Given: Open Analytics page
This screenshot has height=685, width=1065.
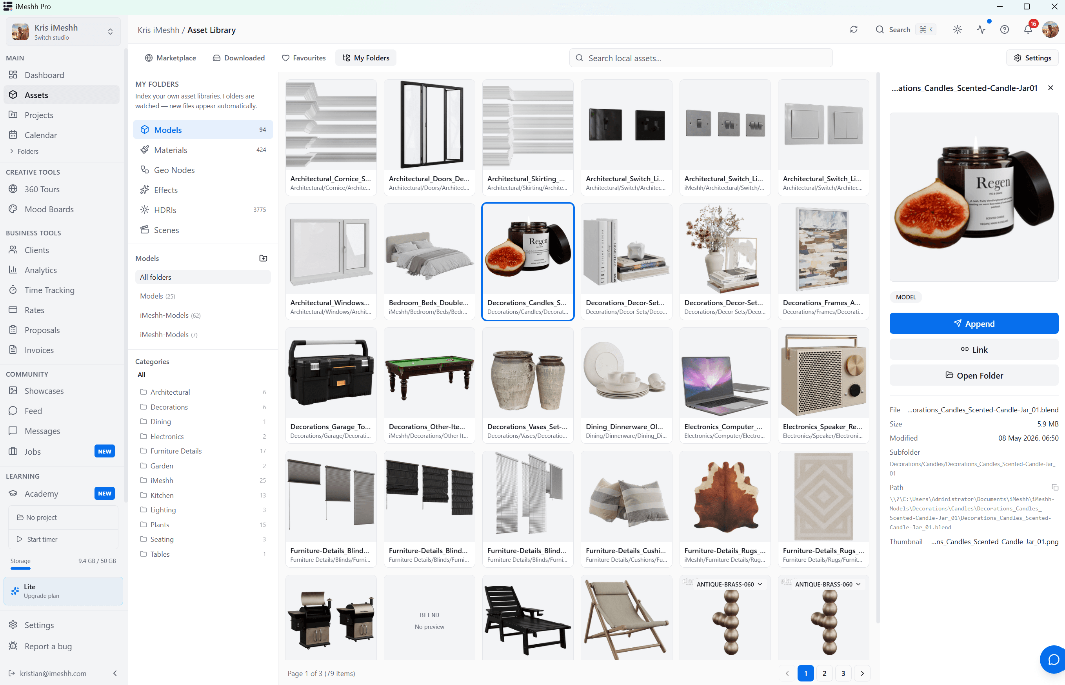Looking at the screenshot, I should (x=62, y=270).
